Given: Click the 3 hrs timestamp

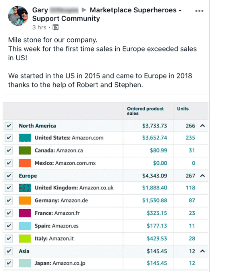Looking at the screenshot, I should click(x=39, y=27).
